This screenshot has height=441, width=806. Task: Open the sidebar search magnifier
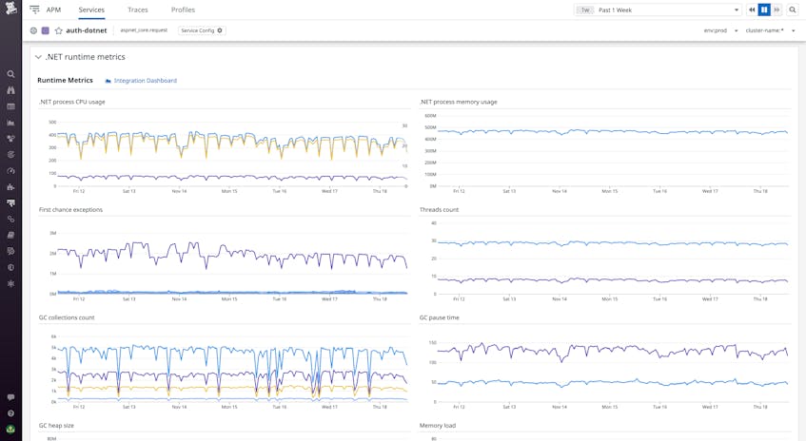click(10, 74)
